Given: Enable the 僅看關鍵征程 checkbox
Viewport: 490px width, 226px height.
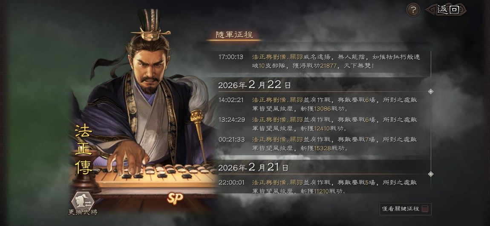Looking at the screenshot, I should [425, 209].
